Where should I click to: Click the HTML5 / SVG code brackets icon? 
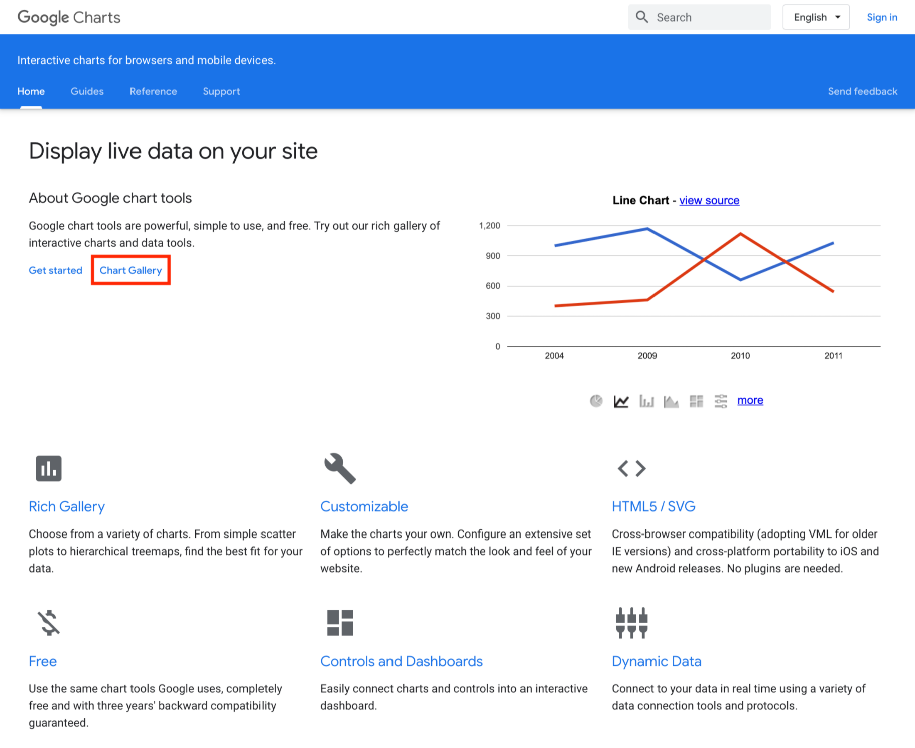[632, 468]
